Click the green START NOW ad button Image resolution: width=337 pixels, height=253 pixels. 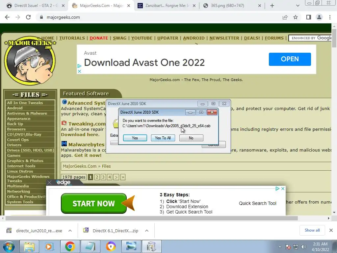tap(94, 203)
